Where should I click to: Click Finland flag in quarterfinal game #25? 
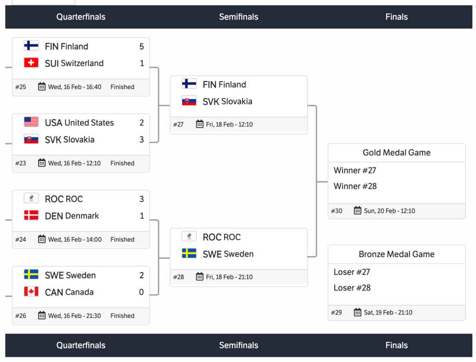point(31,46)
